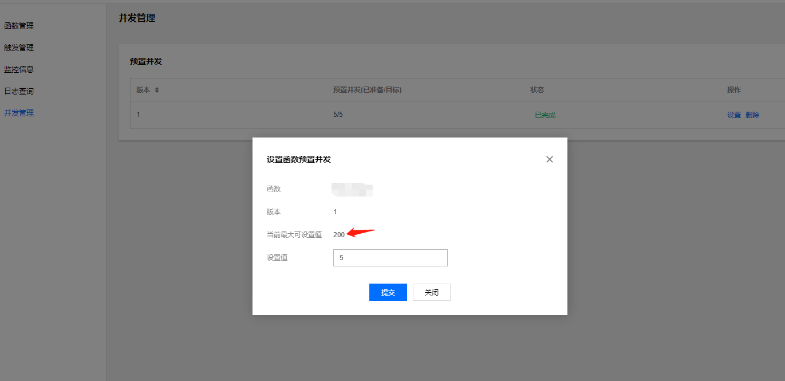Click the 设置函数预置并发 dialog title

pyautogui.click(x=299, y=159)
